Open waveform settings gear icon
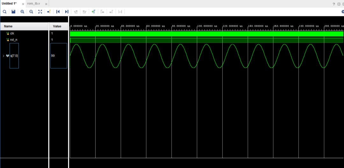Screen dimensions: 344x168 [342, 12]
